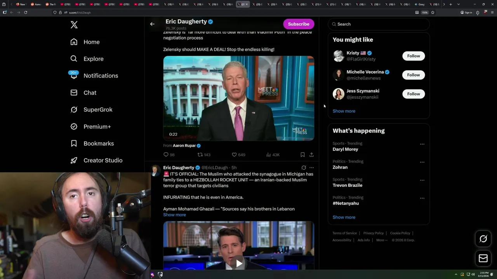497x279 pixels.
Task: Show more under What's happening
Action: [344, 217]
